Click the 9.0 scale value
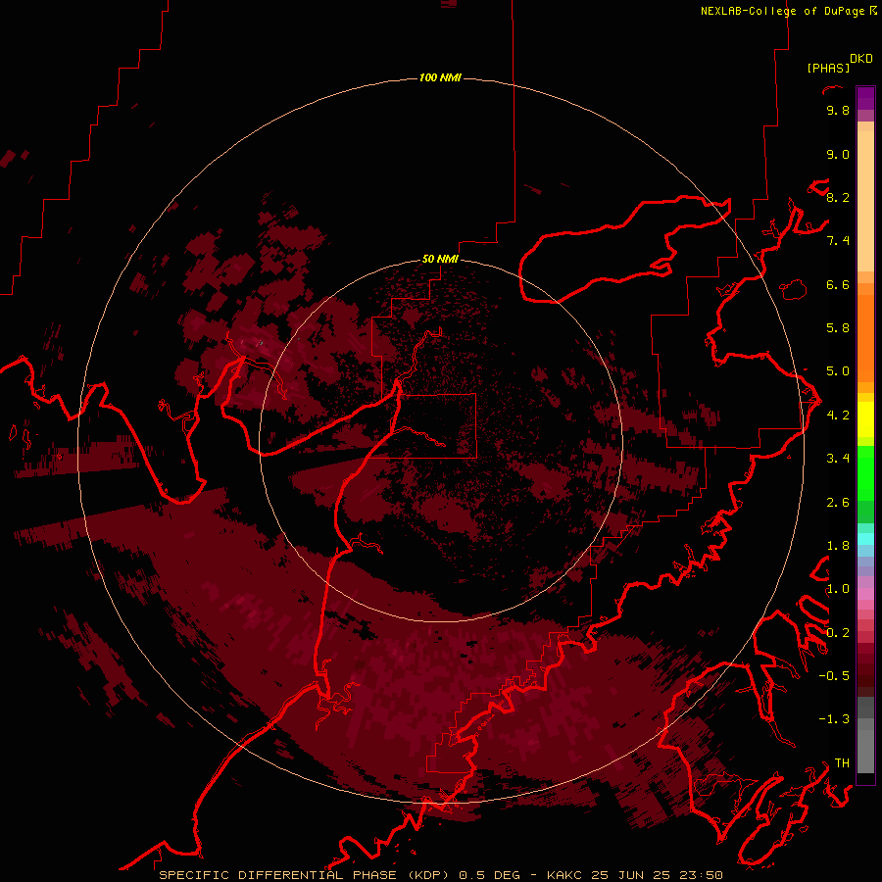 [x=838, y=154]
